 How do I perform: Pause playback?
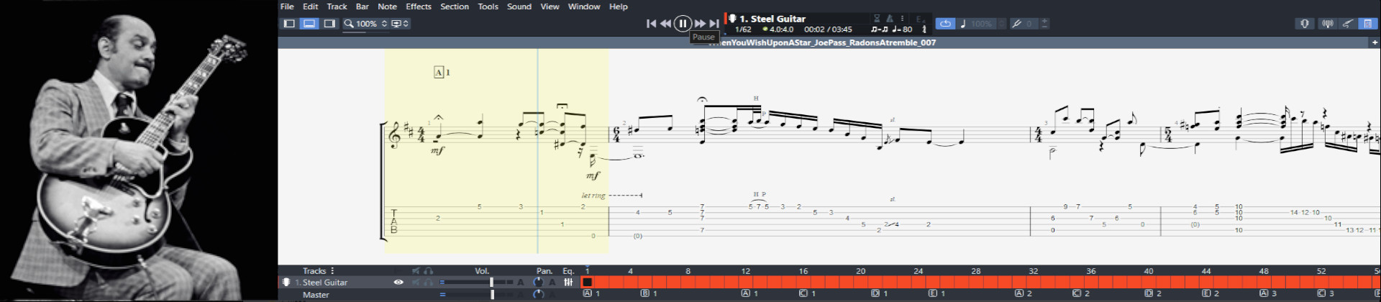point(683,24)
